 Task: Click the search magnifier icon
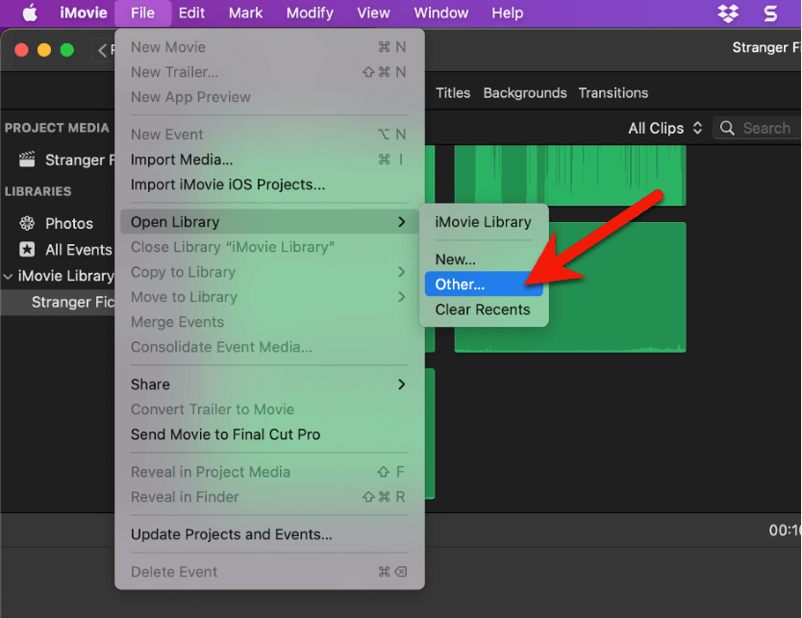727,128
